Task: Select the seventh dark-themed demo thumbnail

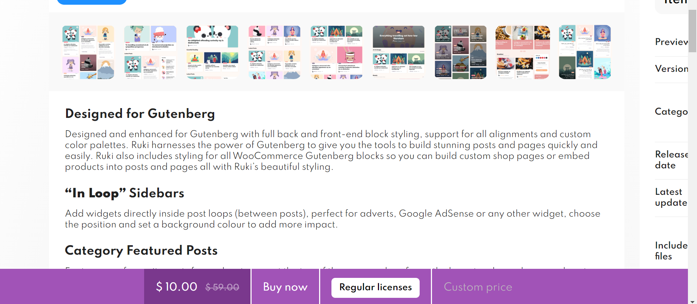Action: tap(461, 52)
